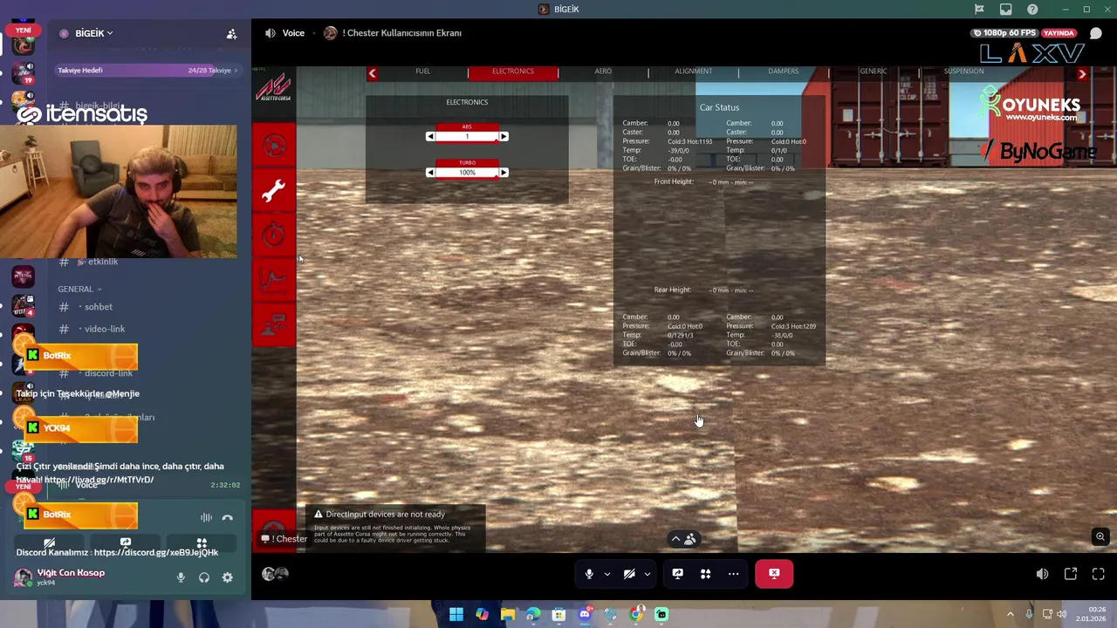Screen dimensions: 1117x628
Task: Select the ELECTRONICS setup tab
Action: click(513, 72)
